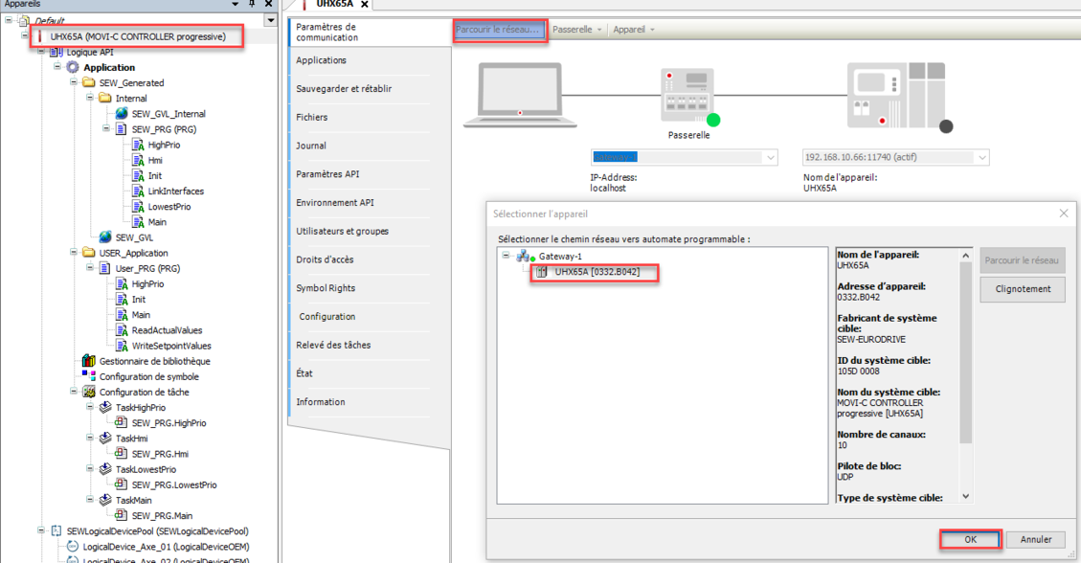This screenshot has width=1081, height=563.
Task: Click the controller device icon at right
Action: point(895,96)
